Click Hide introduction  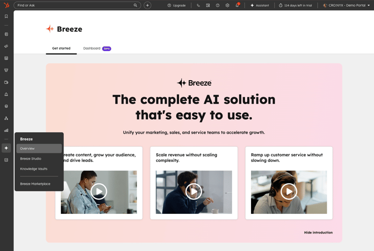(318, 232)
